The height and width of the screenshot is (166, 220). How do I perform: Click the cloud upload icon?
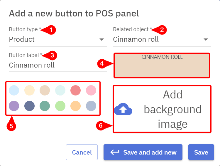click(123, 109)
